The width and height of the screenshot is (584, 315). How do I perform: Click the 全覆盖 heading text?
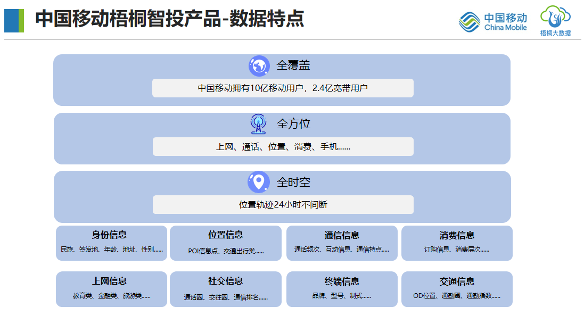(293, 66)
